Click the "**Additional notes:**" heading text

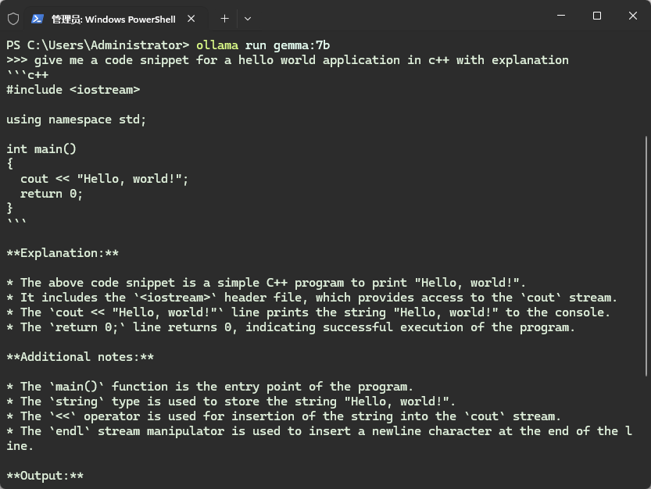point(80,357)
